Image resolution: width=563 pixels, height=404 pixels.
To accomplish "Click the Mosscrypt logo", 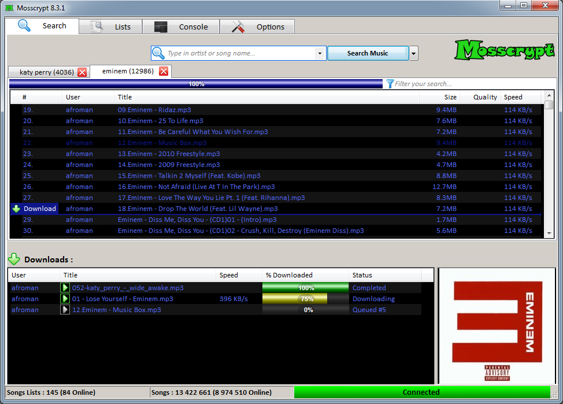I will pyautogui.click(x=505, y=50).
